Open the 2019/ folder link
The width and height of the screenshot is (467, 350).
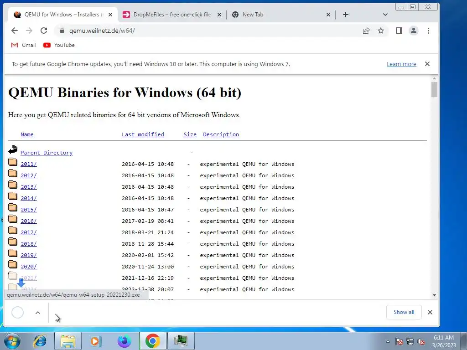(29, 255)
